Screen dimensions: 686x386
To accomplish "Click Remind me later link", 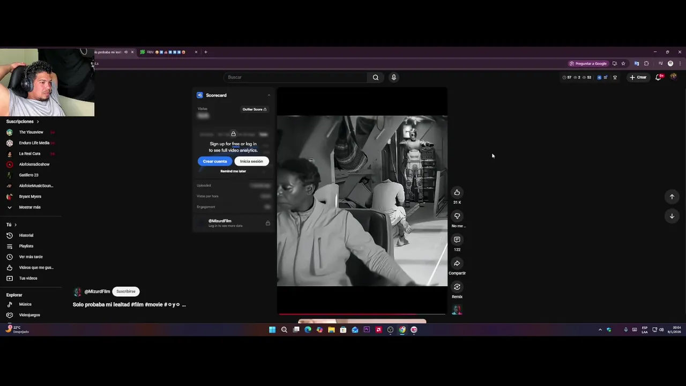I will (233, 171).
